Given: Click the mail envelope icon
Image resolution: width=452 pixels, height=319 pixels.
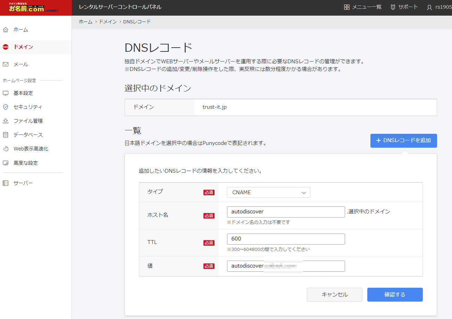Looking at the screenshot, I should click(x=6, y=64).
